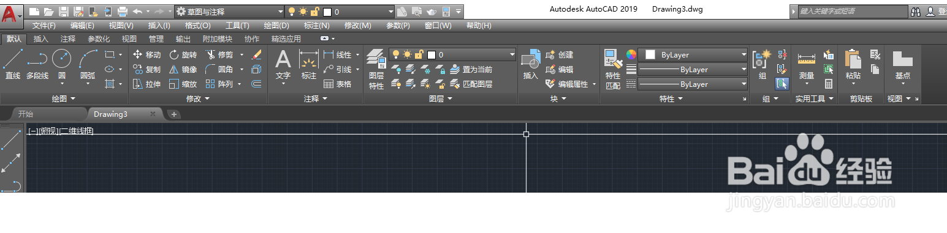Toggle layer on/off lightbulb in Layers panel
The height and width of the screenshot is (233, 947).
pyautogui.click(x=396, y=54)
